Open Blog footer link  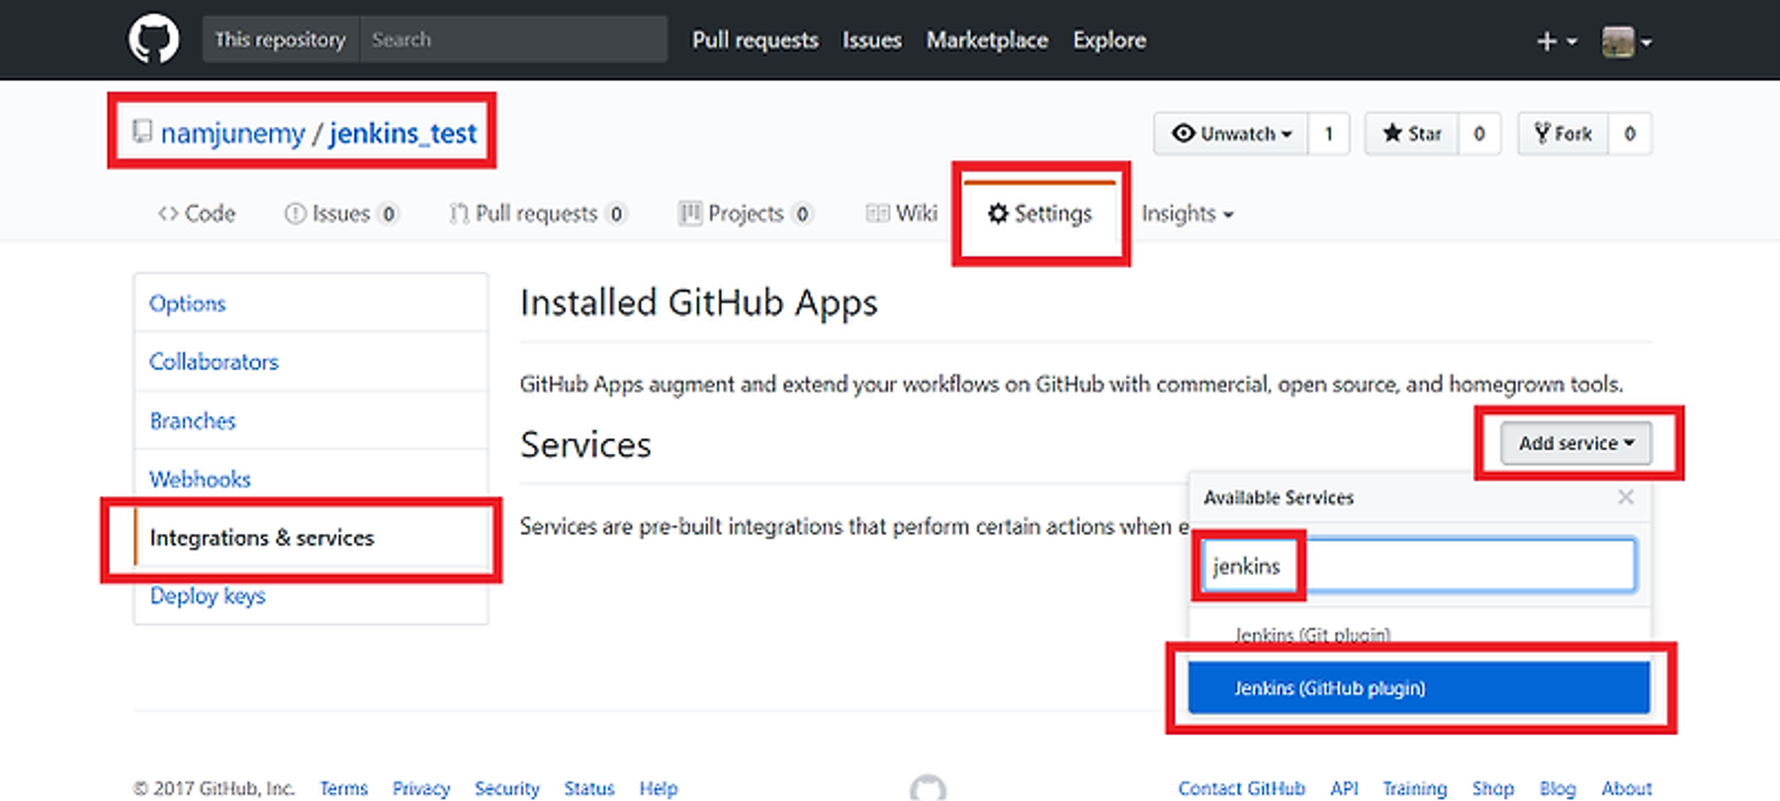click(1557, 789)
